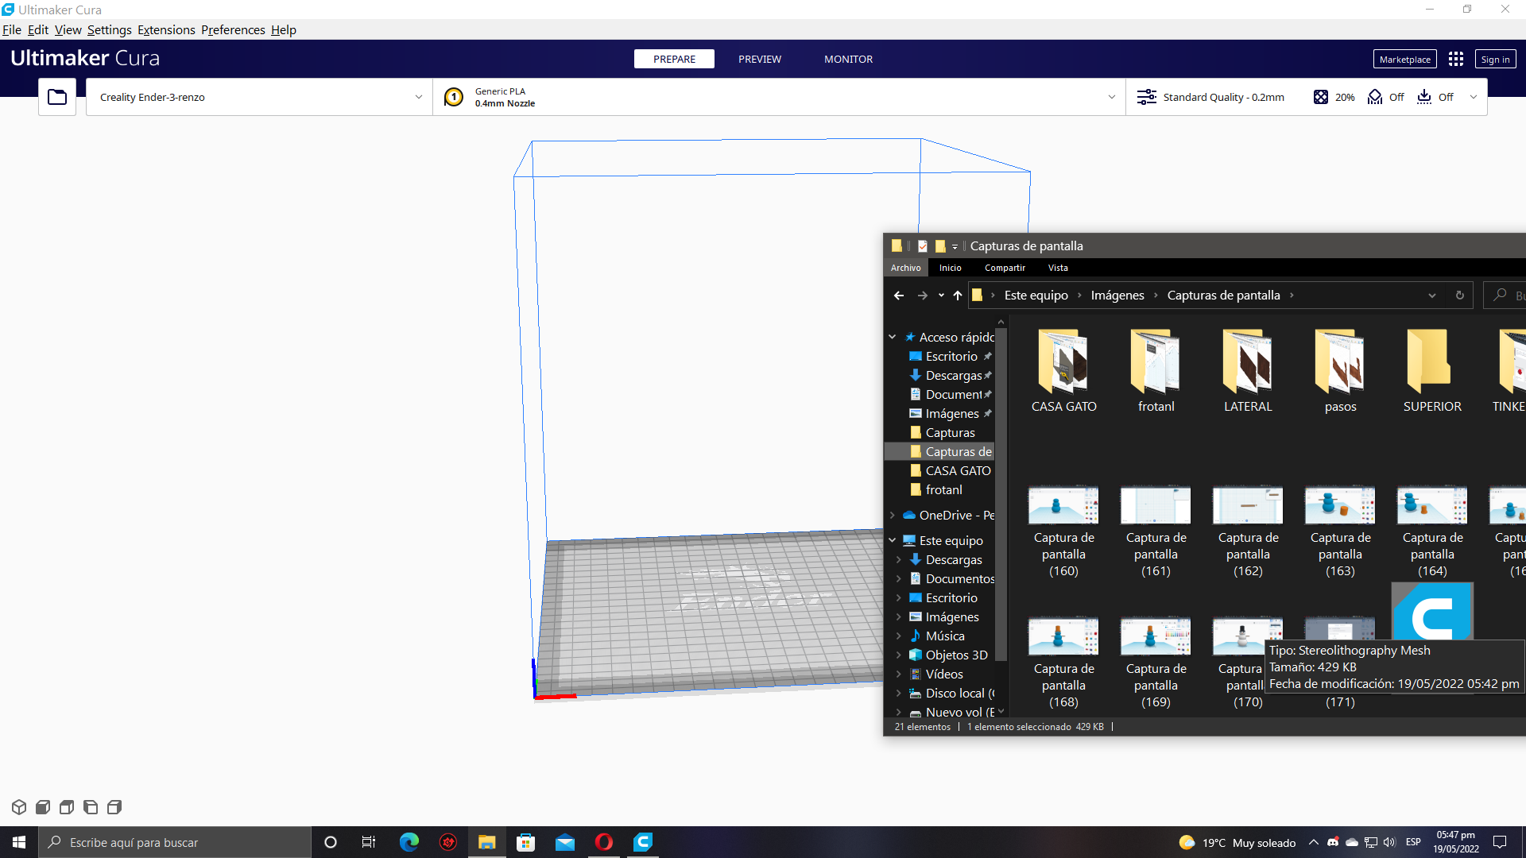Click the adhesion Off icon

[1424, 97]
